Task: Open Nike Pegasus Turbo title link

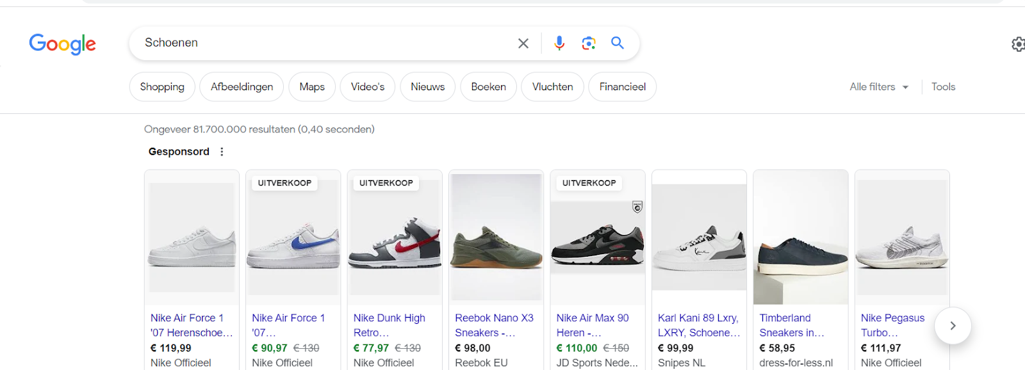Action: point(892,325)
